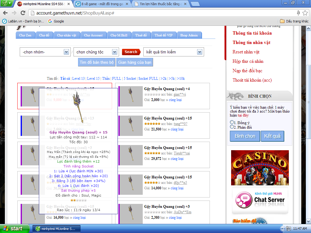Open Thông tin nhân vật link
Viewport: 311px width, 233px height.
point(251,42)
